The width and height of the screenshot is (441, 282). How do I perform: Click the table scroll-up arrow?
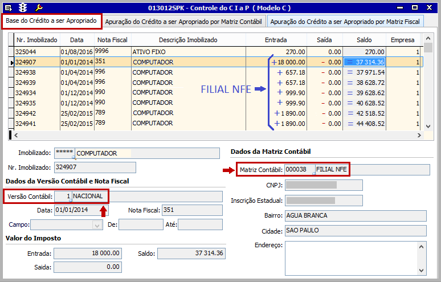(428, 39)
